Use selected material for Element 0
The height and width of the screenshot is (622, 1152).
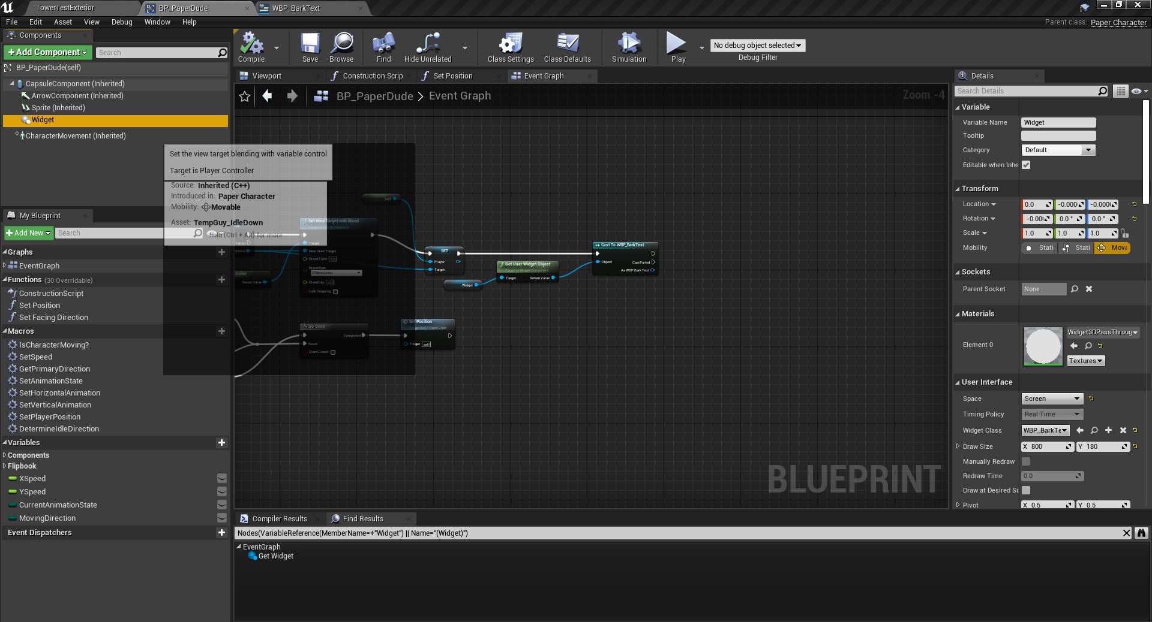point(1074,346)
